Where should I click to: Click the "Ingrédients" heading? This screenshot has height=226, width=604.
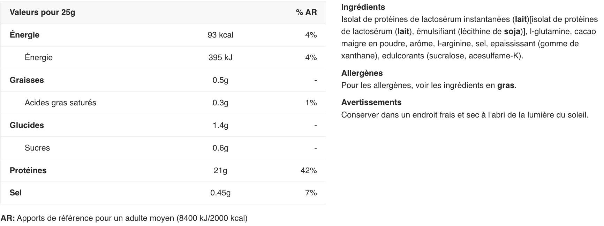363,7
